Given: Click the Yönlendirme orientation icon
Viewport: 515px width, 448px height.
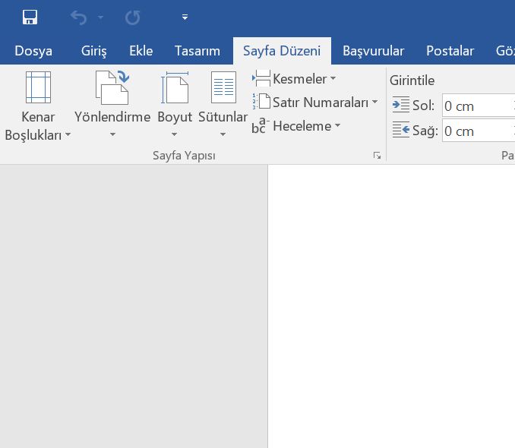Looking at the screenshot, I should coord(112,88).
